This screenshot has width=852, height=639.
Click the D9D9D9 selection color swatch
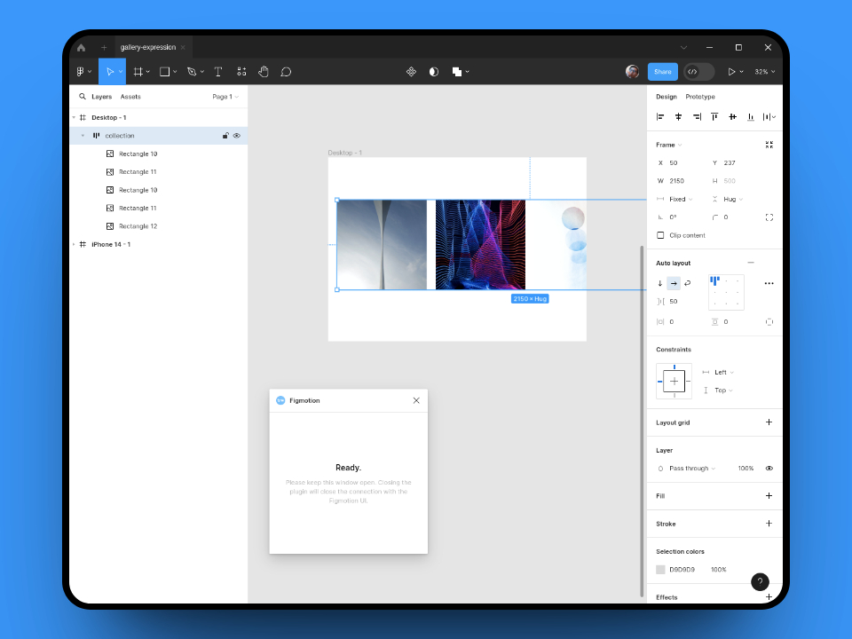pyautogui.click(x=660, y=570)
